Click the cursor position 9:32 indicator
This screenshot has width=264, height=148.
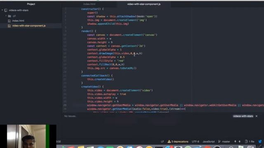click(x=59, y=141)
